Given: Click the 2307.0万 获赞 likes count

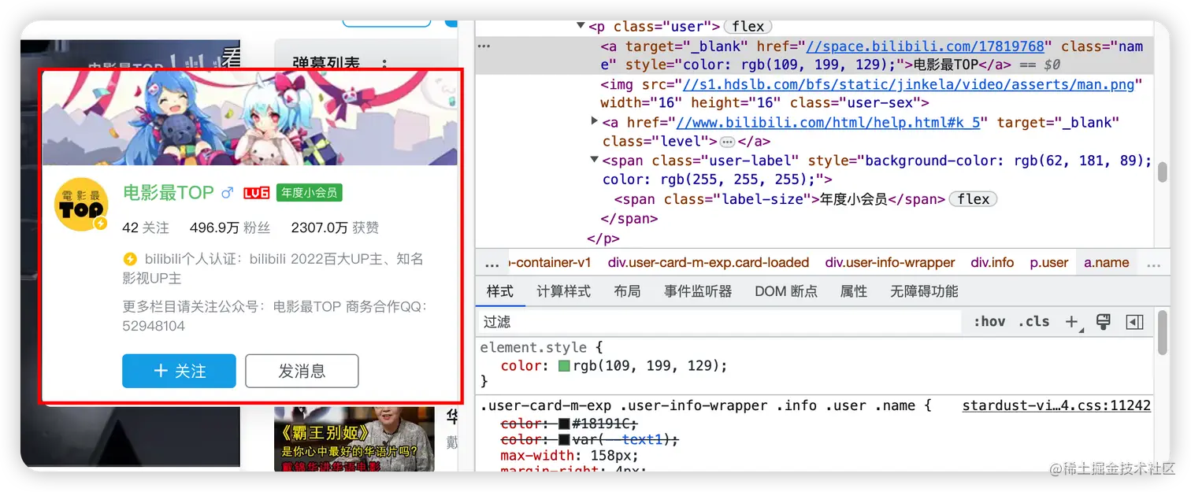Looking at the screenshot, I should (335, 228).
